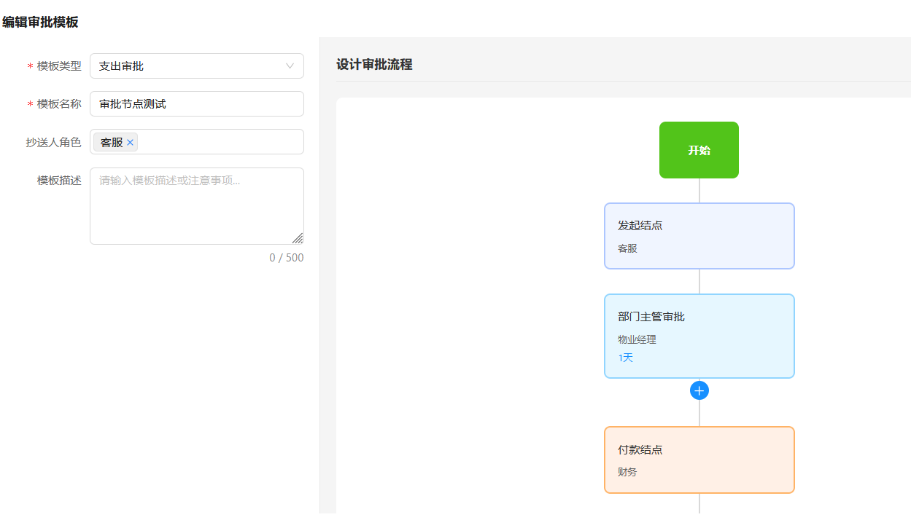Image resolution: width=911 pixels, height=520 pixels.
Task: Click the 模板类型 field label
Action: coord(59,66)
